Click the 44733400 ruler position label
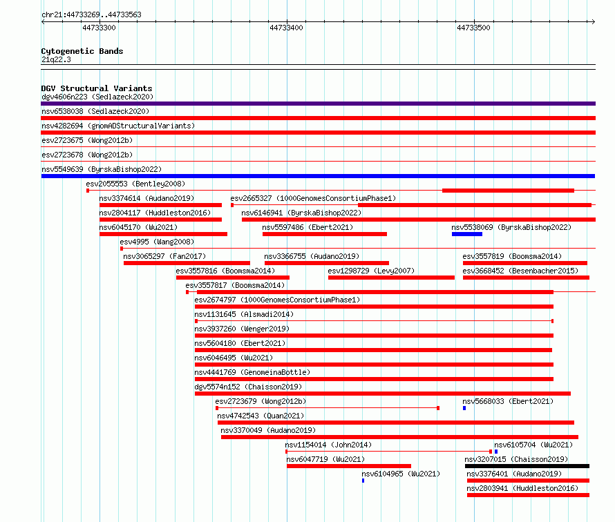Viewport: 615px width, 522px height. click(286, 28)
